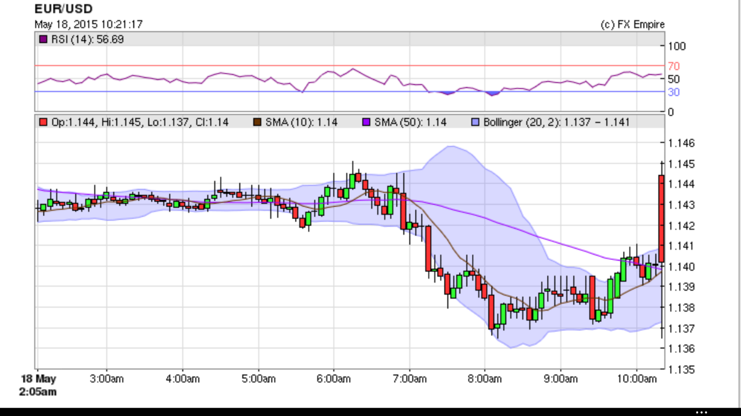
Task: Click the 18 May 2:05am start label
Action: 38,385
